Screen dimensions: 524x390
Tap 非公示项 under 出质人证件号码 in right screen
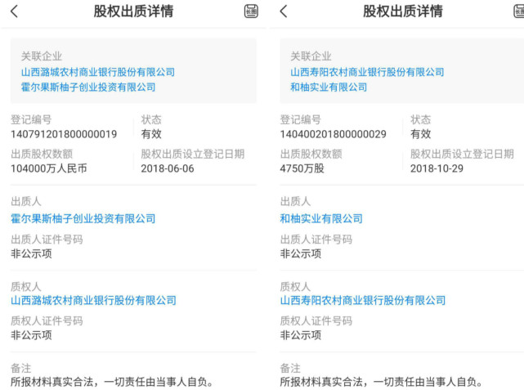301,253
